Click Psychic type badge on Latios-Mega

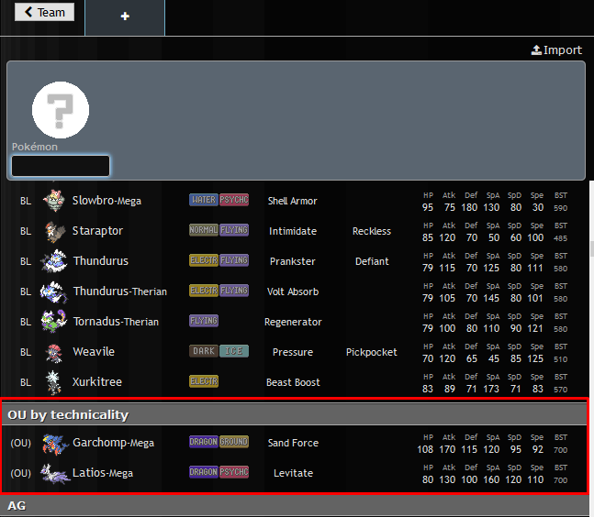(x=234, y=472)
